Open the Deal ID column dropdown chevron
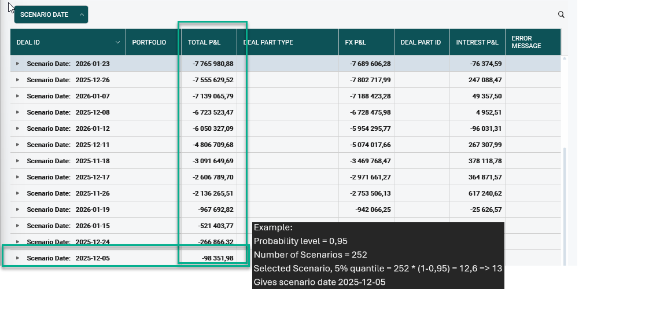660x316 pixels. (x=118, y=42)
